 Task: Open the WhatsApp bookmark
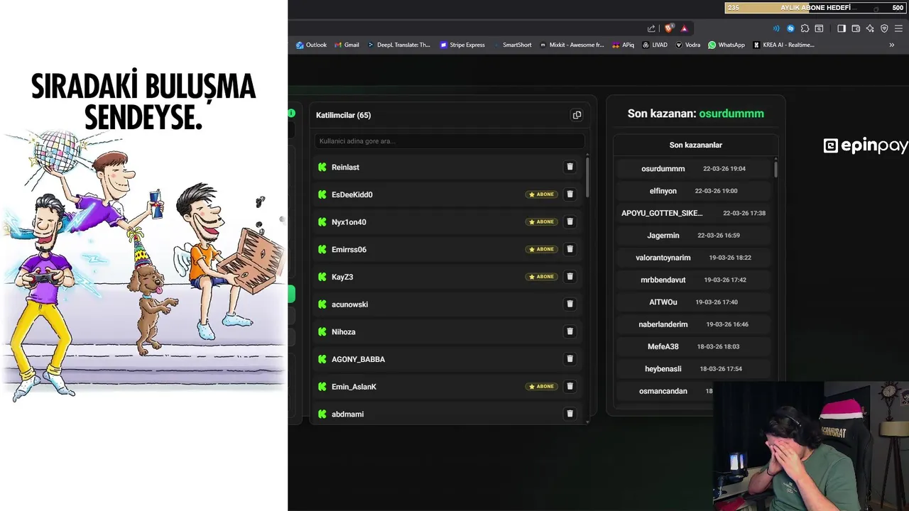[726, 45]
